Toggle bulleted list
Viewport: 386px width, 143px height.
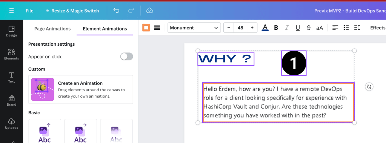click(x=346, y=28)
